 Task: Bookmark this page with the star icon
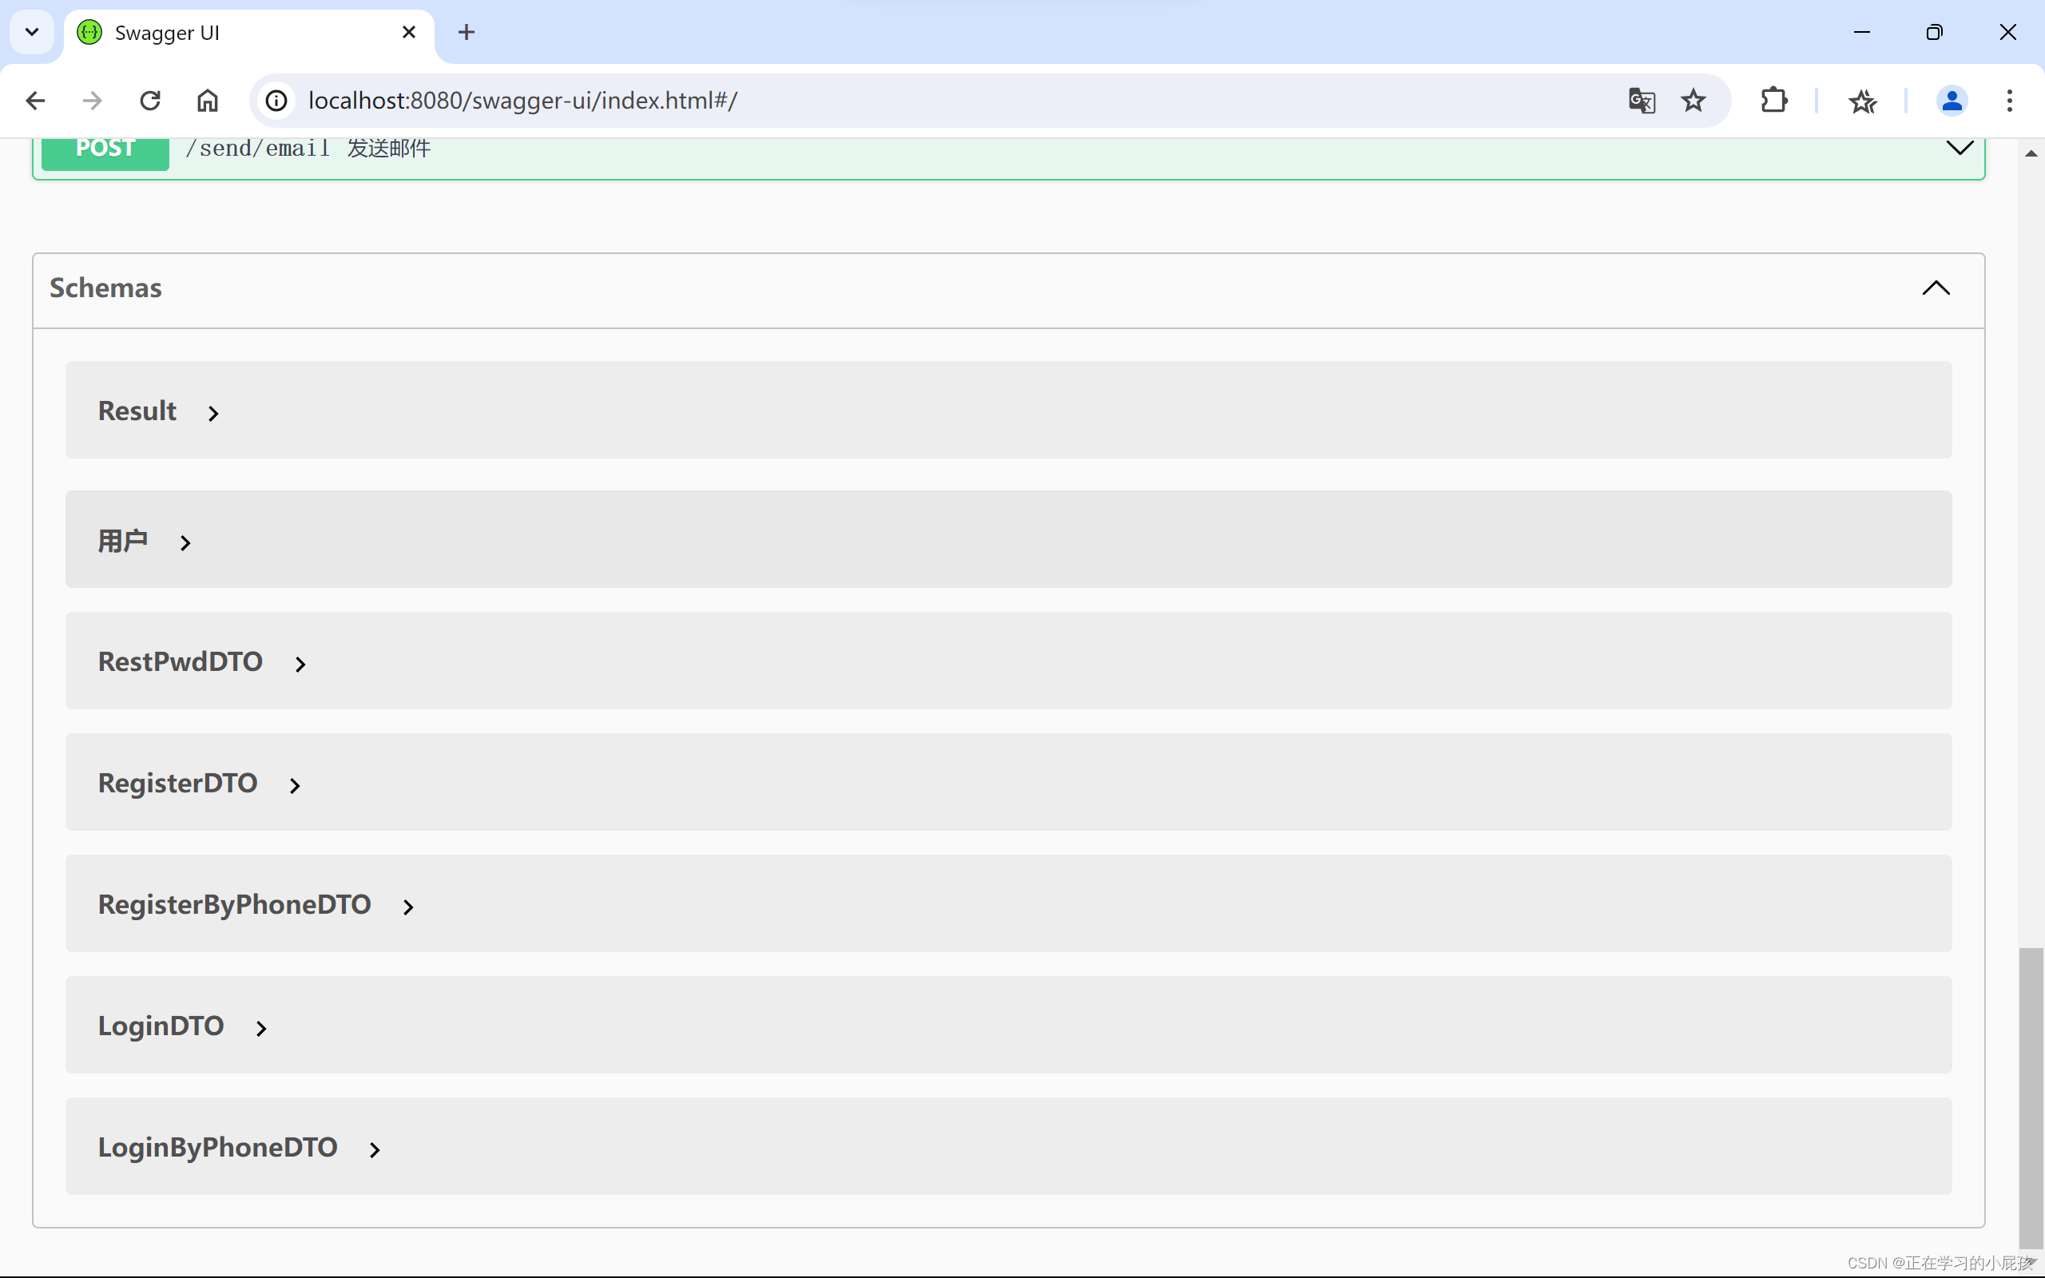click(1693, 100)
